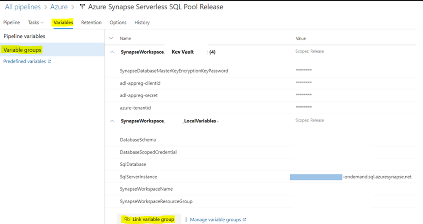Click the release pipeline icon before the title
This screenshot has width=423, height=224.
tap(82, 7)
